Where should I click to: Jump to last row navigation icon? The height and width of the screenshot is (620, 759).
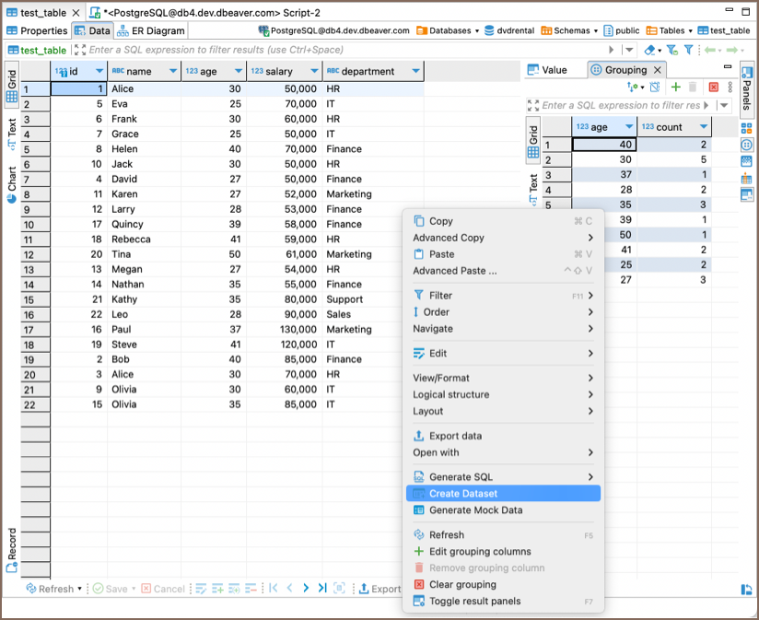[x=322, y=589]
